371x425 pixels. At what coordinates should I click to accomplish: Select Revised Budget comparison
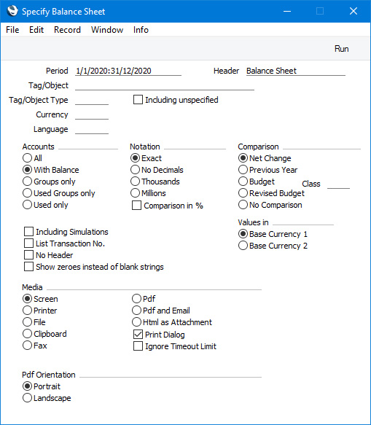coord(243,193)
